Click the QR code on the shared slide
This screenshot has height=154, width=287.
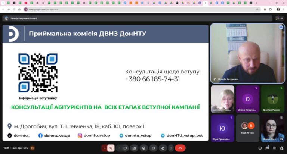coord(38,73)
